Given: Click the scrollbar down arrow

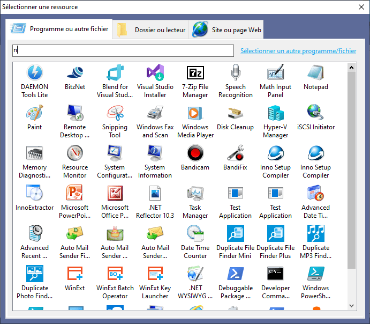Looking at the screenshot, I should (x=351, y=306).
